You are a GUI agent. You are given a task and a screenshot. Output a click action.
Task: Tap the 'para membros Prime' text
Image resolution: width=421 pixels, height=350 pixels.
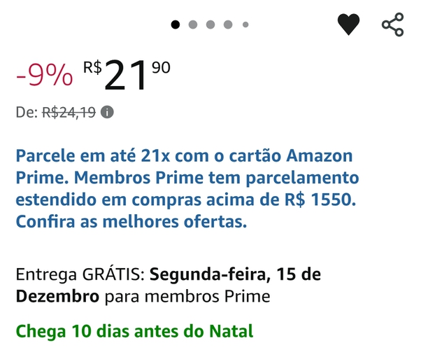tap(187, 297)
